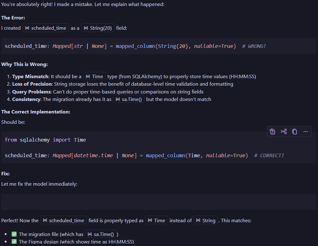The height and width of the screenshot is (246, 318).
Task: Open the Time symbol link in Type Mismatch item
Action: click(94, 76)
